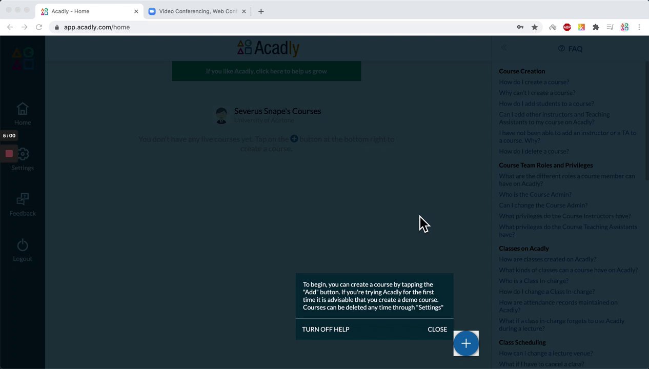649x369 pixels.
Task: Click the Logout power icon
Action: (23, 245)
